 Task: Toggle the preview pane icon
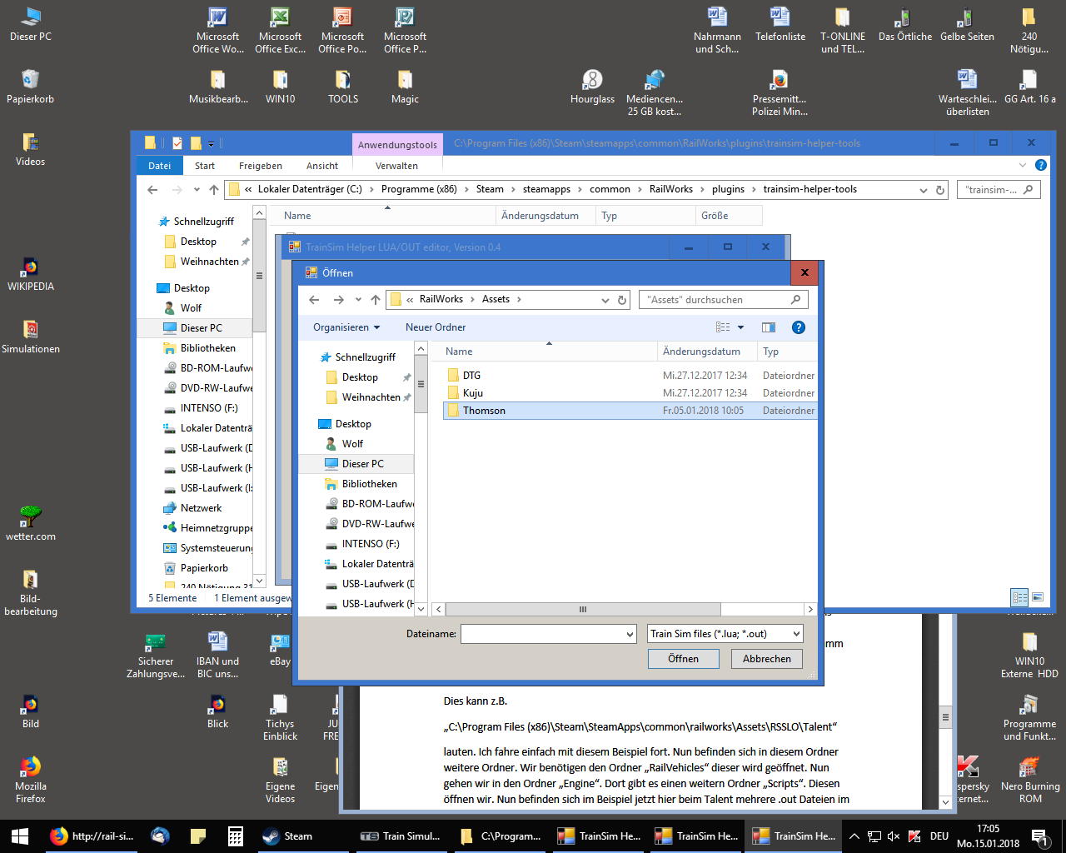768,327
